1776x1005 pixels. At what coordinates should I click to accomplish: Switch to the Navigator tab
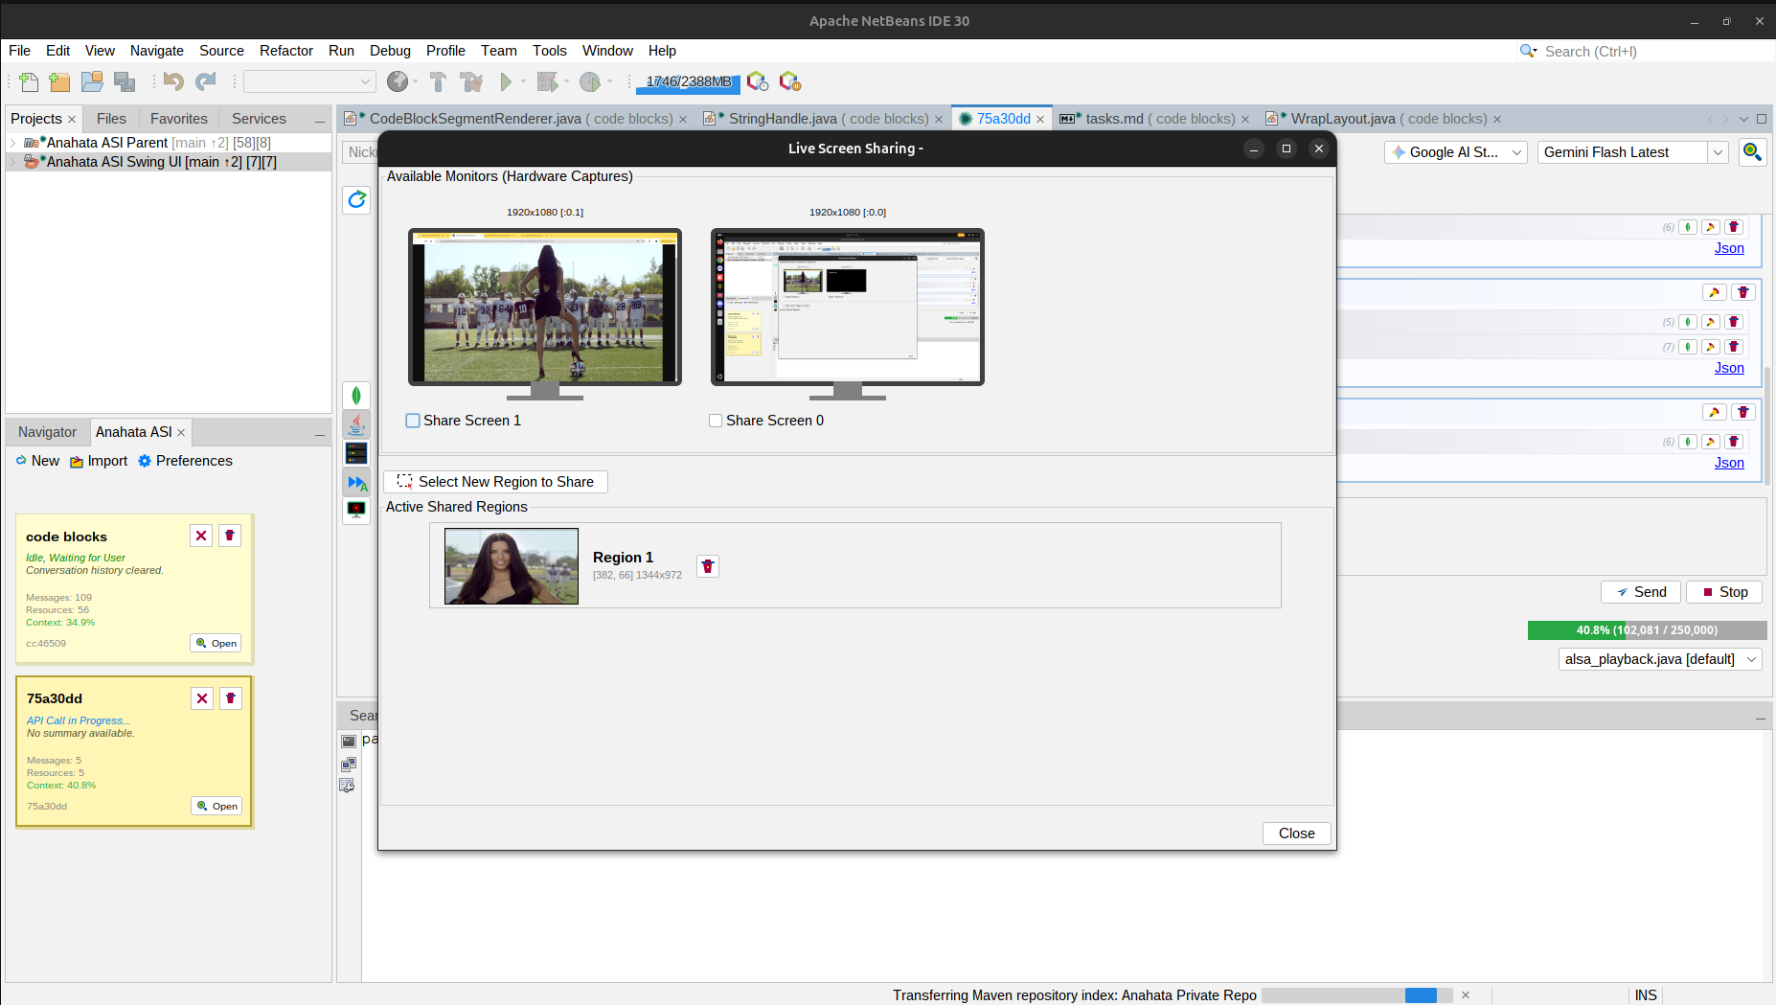click(x=47, y=432)
